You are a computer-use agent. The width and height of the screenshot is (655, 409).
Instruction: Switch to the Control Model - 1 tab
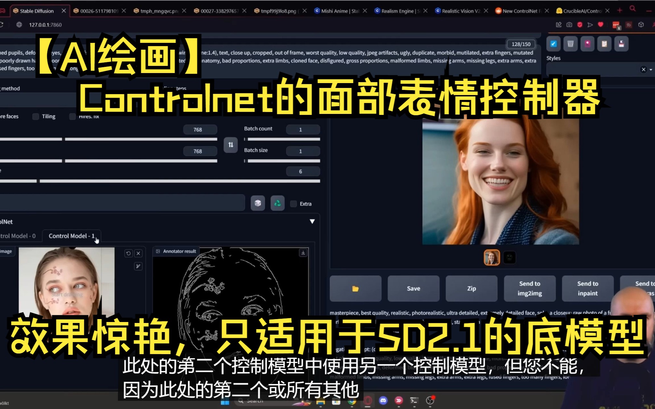tap(71, 236)
